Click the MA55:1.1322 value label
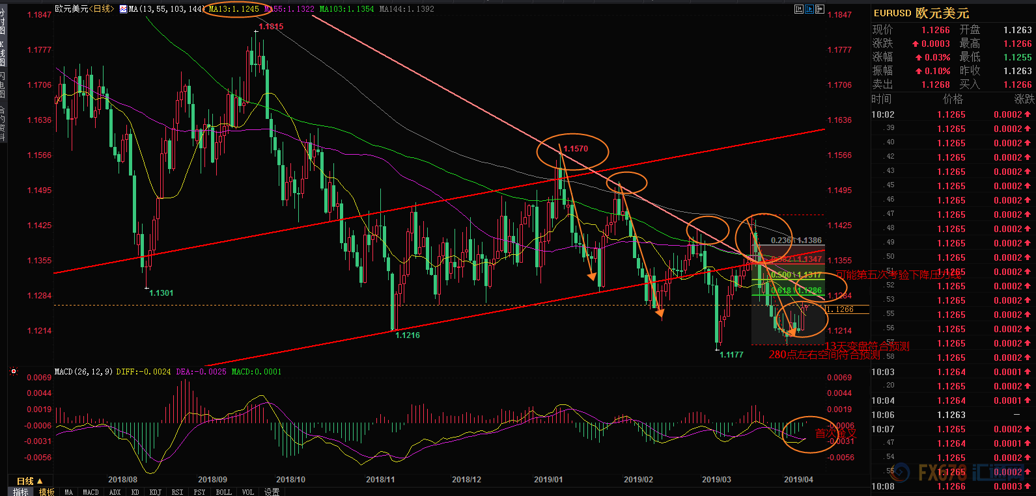The height and width of the screenshot is (496, 1036). click(289, 9)
